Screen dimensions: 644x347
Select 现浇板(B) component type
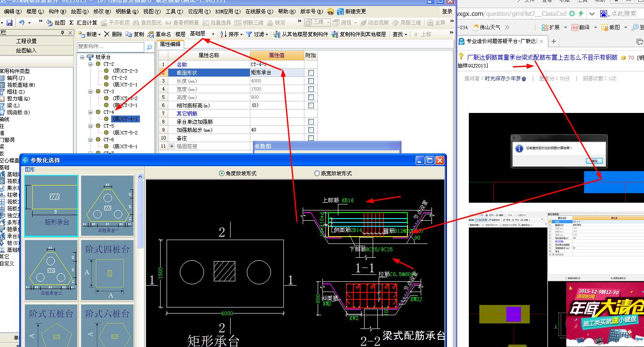[x=15, y=112]
